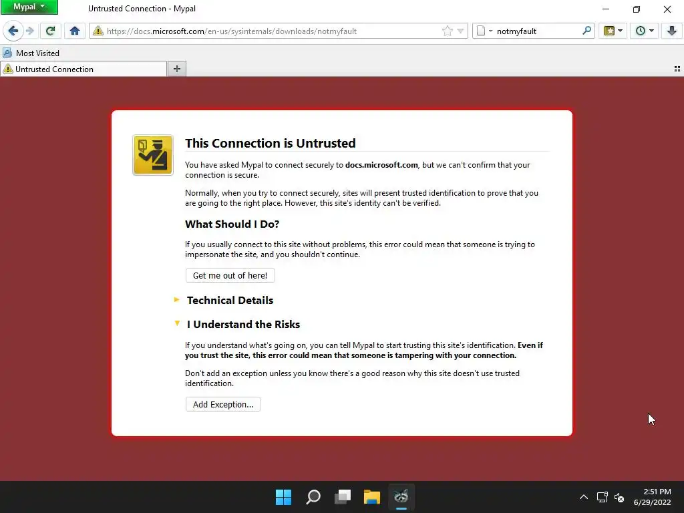Restore down the Mypal window
The image size is (684, 513).
point(637,9)
